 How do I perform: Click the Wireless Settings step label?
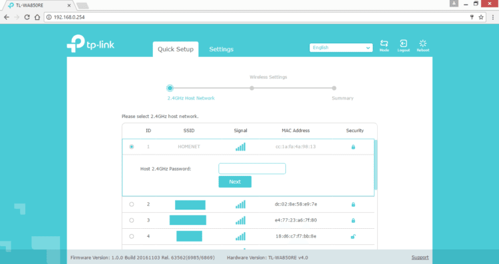click(268, 77)
